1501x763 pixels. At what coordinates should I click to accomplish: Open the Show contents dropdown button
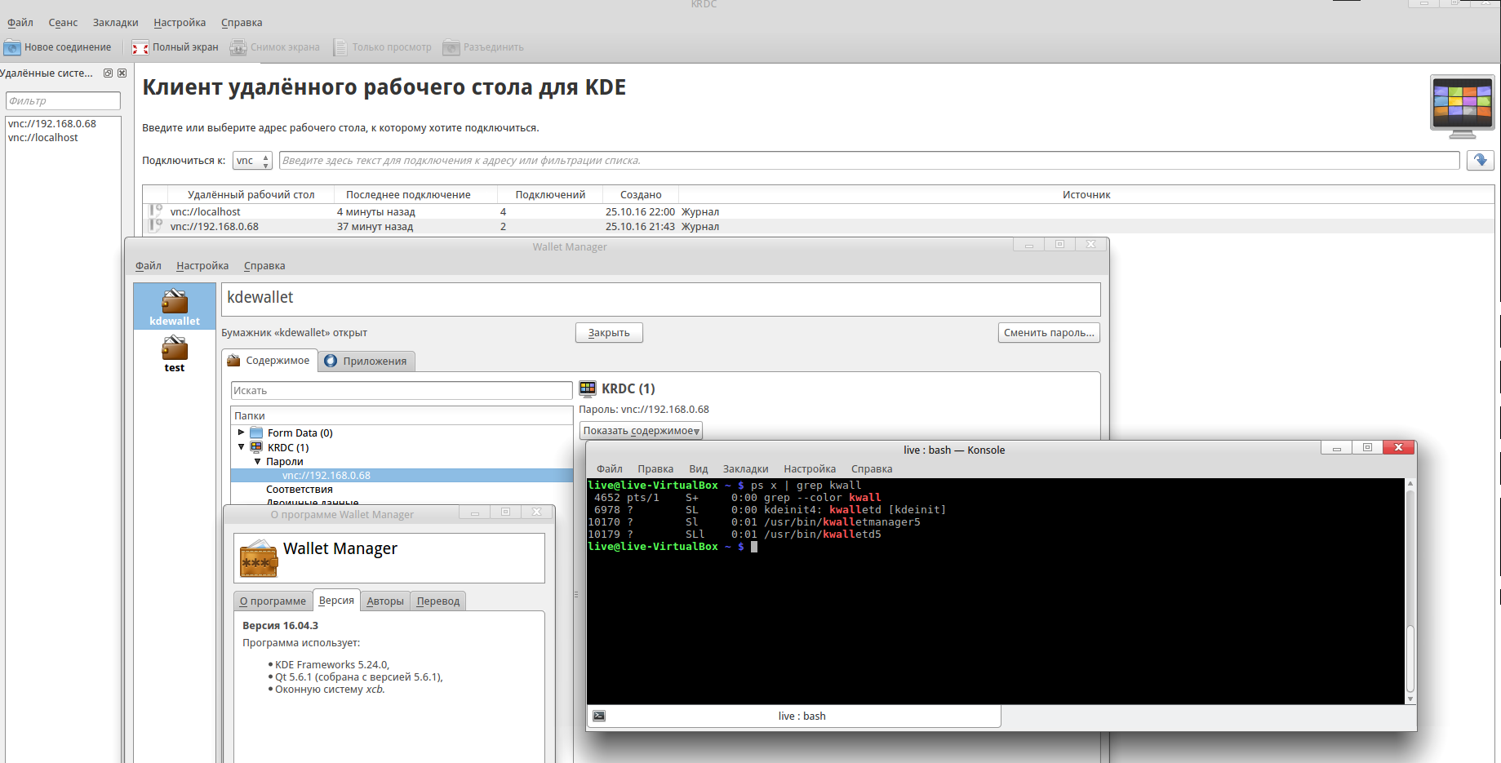point(641,431)
